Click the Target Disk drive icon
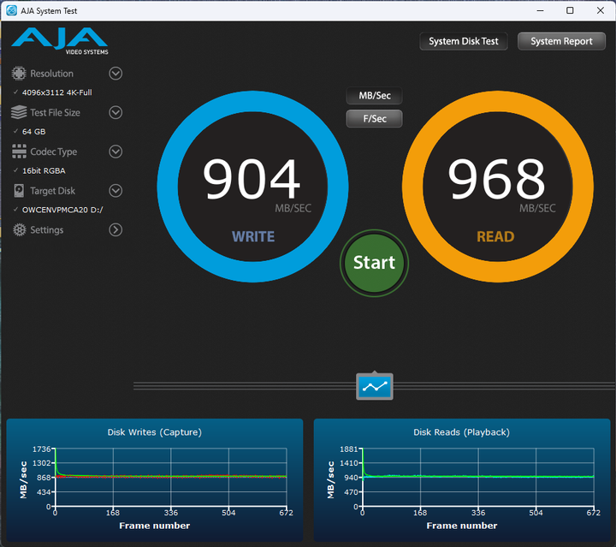 coord(19,191)
